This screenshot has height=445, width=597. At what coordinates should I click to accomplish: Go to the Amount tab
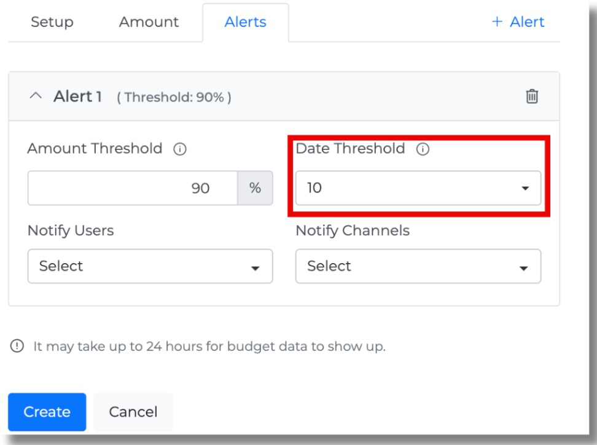[149, 22]
